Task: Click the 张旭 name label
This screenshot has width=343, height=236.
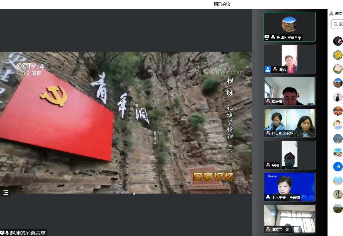Action: (x=282, y=70)
